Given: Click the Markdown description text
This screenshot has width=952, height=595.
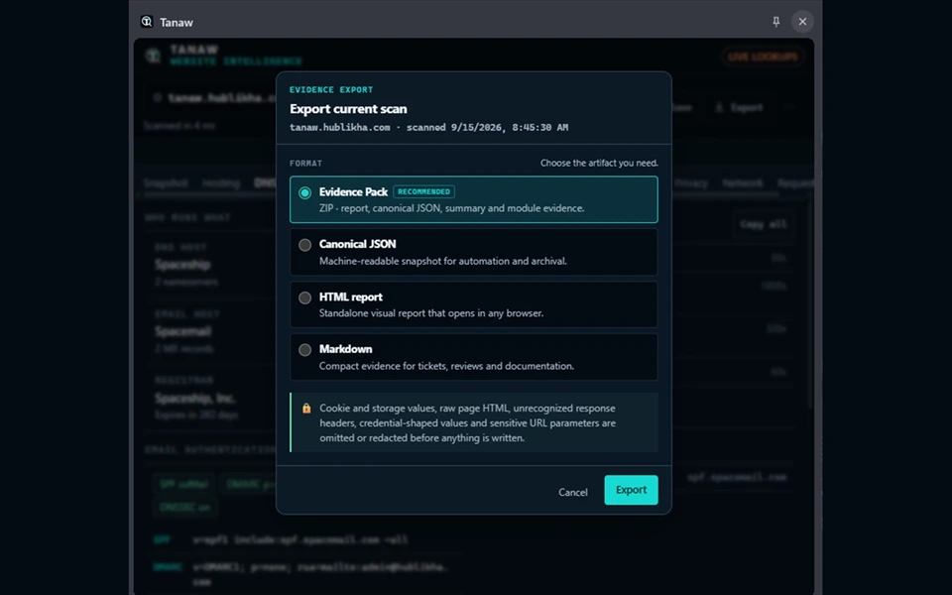Looking at the screenshot, I should coord(446,366).
